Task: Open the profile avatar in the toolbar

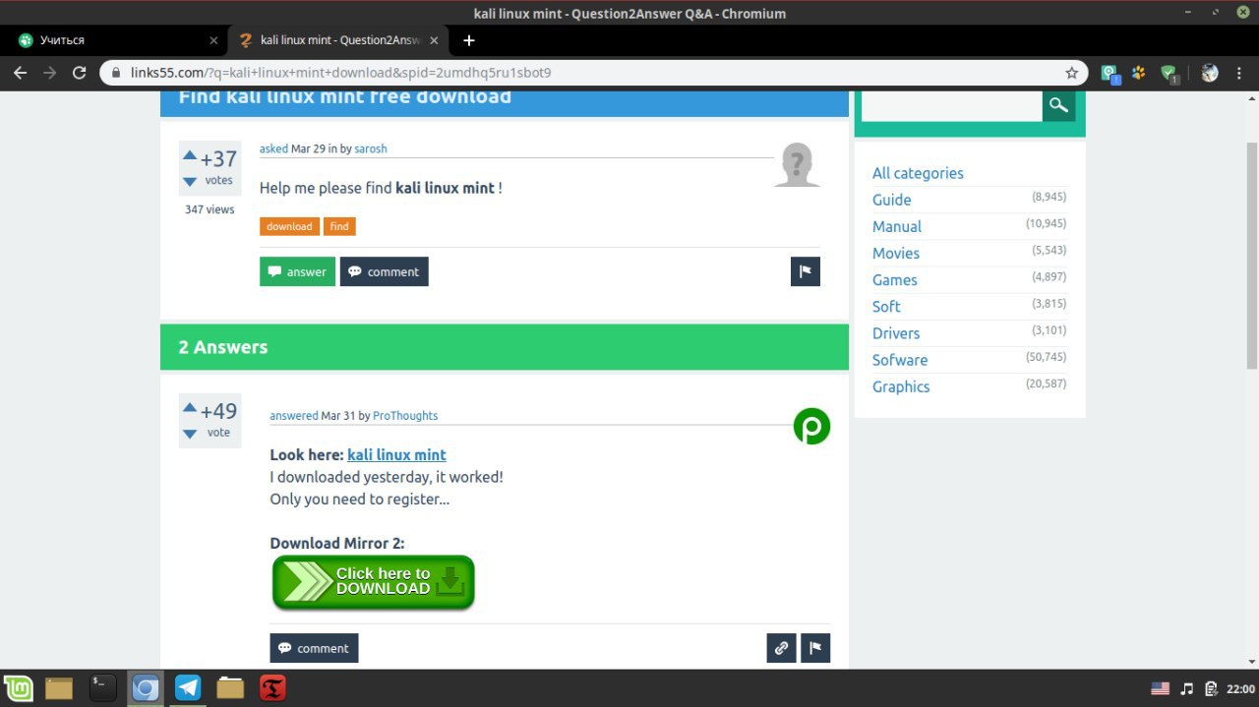Action: 1211,73
